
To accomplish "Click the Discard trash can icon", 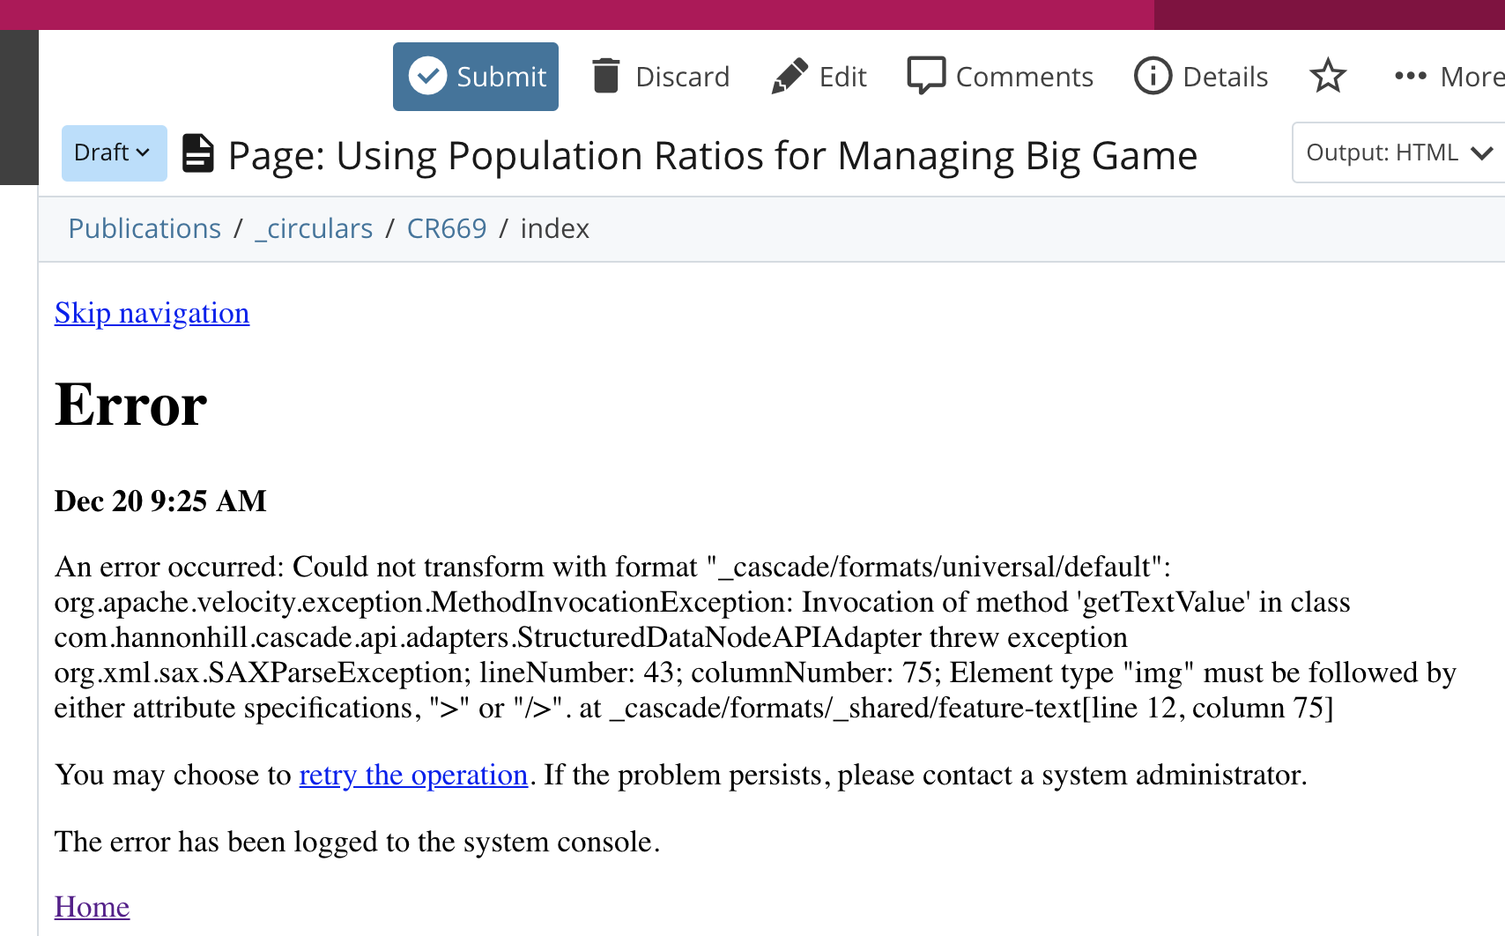I will [605, 77].
